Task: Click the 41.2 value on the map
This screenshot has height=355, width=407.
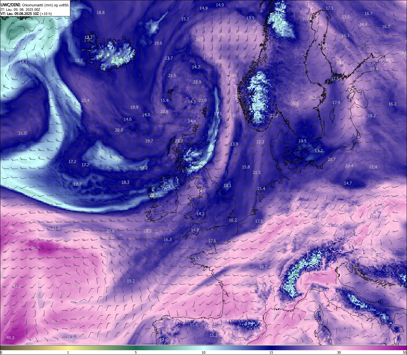Action: (17, 287)
